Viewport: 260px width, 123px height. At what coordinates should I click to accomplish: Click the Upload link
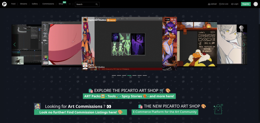point(212,4)
